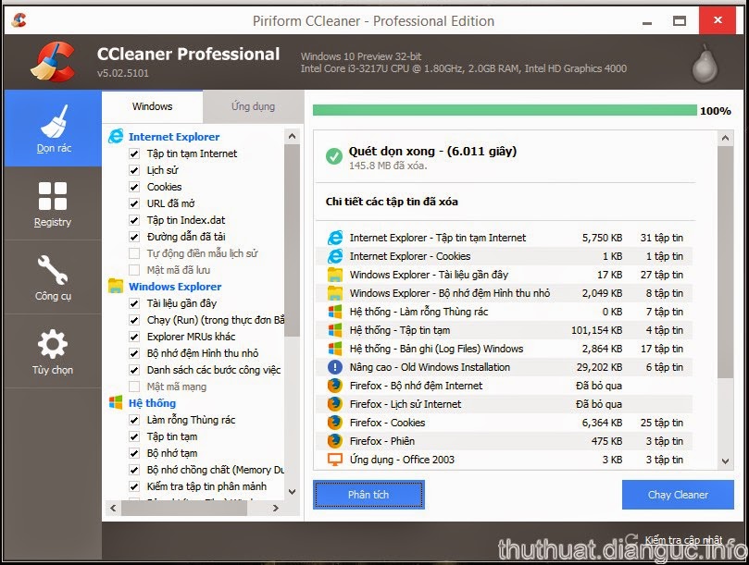
Task: Toggle the URL đã mở checkbox
Action: [x=134, y=203]
